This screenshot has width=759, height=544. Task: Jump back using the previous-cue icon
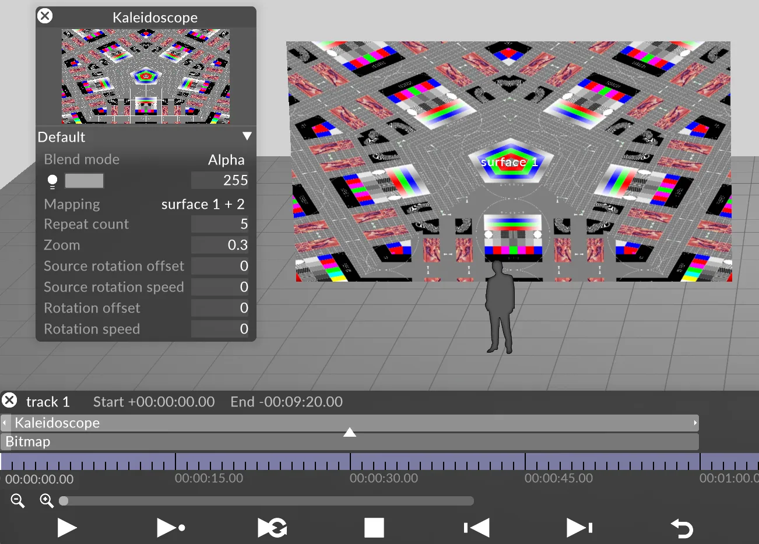[476, 528]
